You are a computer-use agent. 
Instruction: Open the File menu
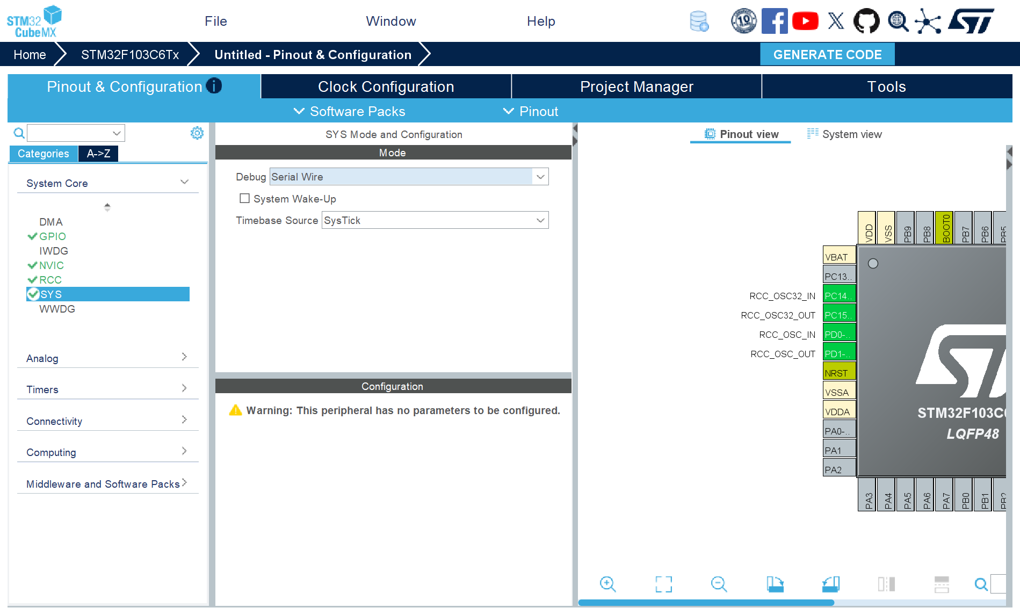pyautogui.click(x=216, y=21)
